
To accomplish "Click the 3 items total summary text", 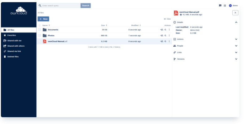I will pyautogui.click(x=104, y=47).
